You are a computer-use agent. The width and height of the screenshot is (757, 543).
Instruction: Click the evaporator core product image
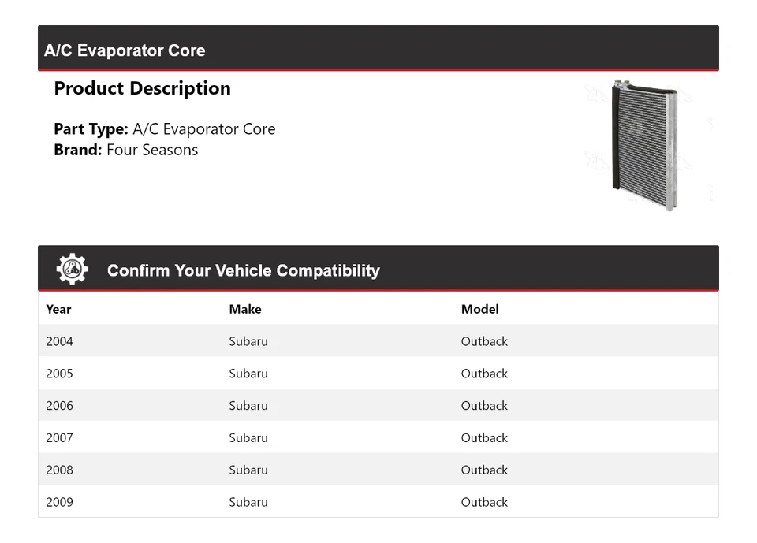point(644,145)
